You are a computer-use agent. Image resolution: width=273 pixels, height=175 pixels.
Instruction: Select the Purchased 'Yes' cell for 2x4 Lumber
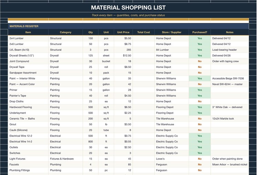(200, 38)
